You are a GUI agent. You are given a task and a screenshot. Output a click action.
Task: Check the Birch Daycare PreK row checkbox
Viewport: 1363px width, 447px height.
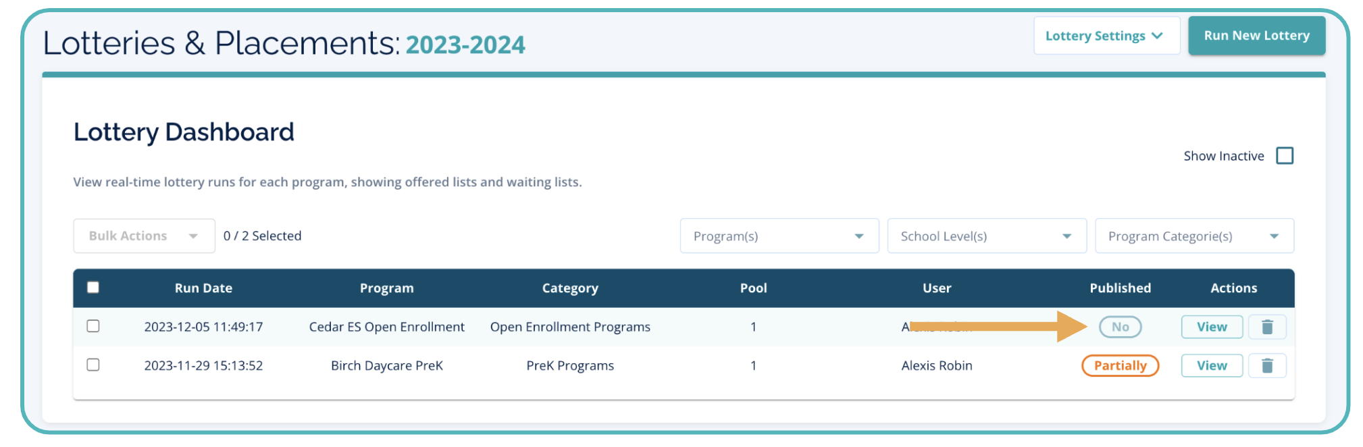click(93, 365)
